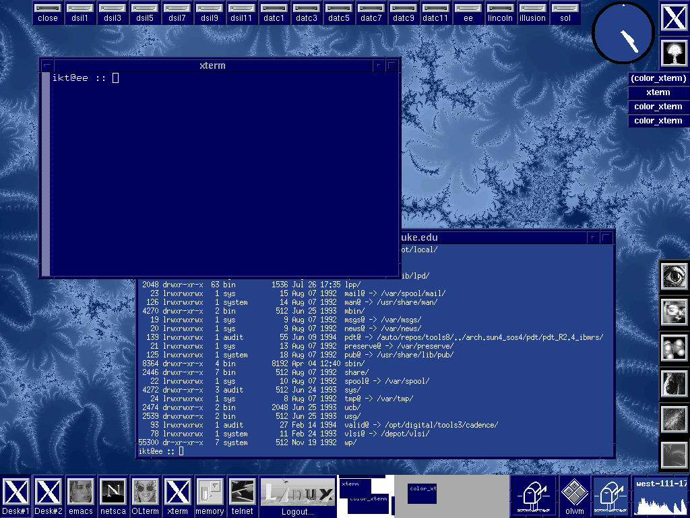Connect to host dsil1
This screenshot has width=690, height=518.
tap(80, 13)
